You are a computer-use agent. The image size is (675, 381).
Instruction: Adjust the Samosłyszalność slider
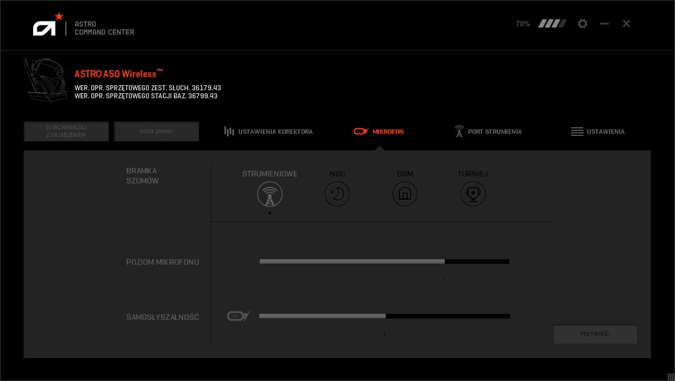point(385,316)
